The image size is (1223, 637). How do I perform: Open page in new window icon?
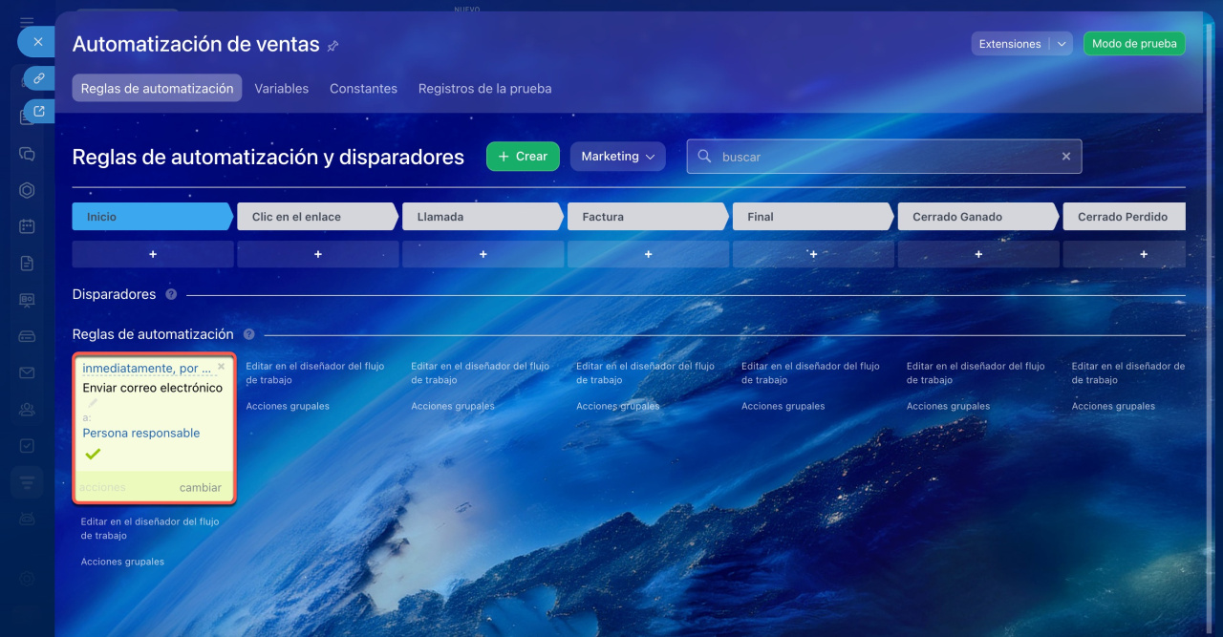[39, 112]
